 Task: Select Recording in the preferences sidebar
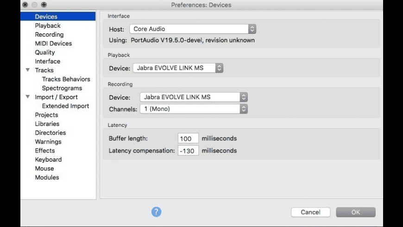(x=49, y=34)
